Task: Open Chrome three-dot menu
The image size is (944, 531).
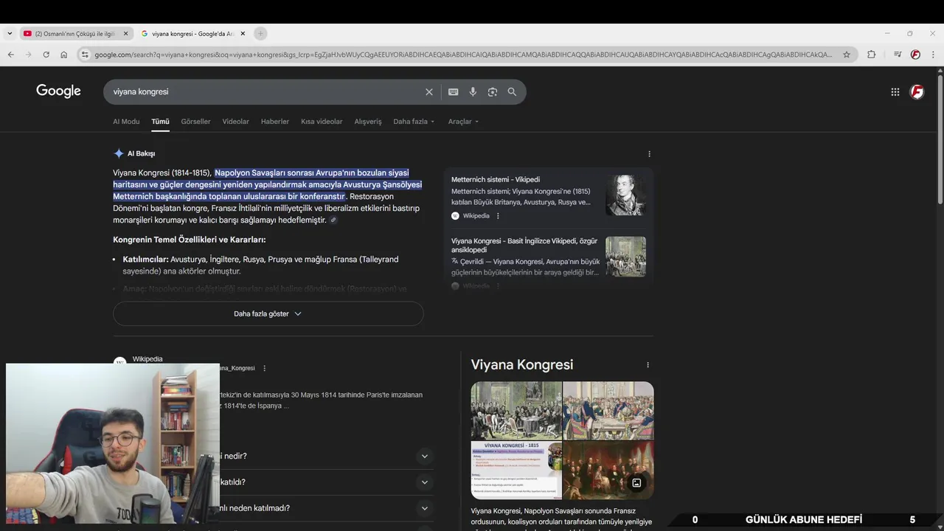Action: (933, 55)
